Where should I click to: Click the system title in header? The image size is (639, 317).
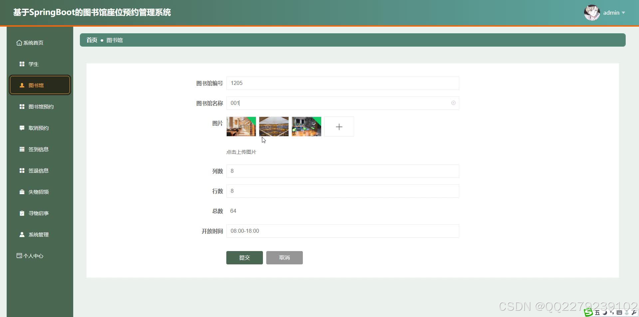pos(92,12)
